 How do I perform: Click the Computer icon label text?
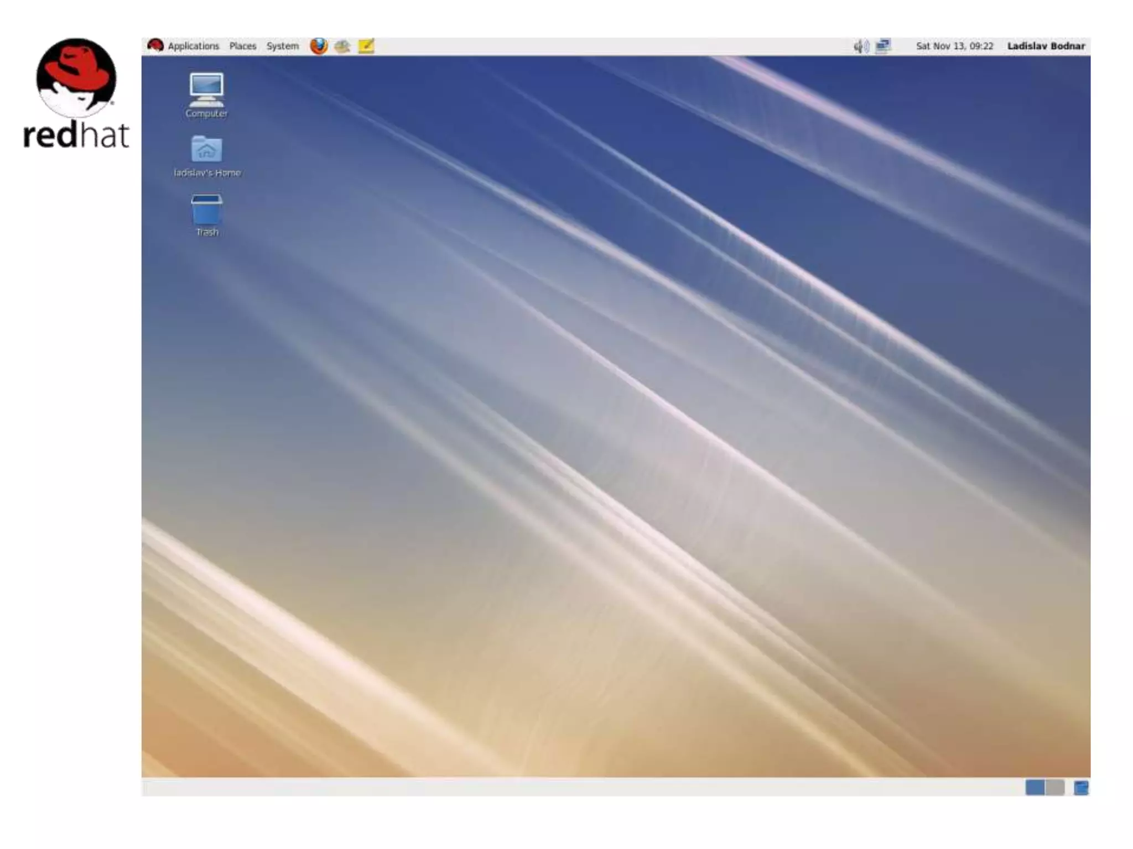coord(206,113)
